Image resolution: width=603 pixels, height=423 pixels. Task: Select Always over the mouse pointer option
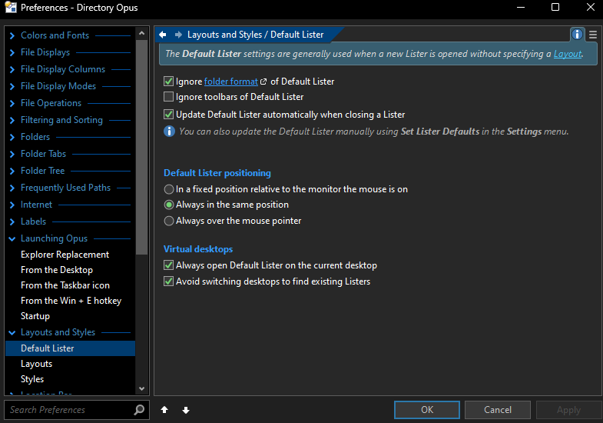coord(169,221)
